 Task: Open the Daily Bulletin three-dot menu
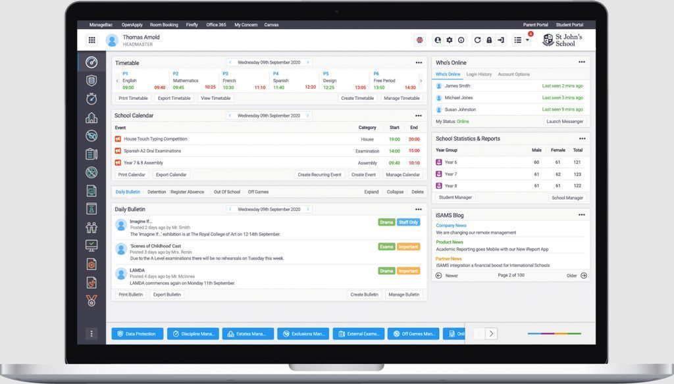418,209
